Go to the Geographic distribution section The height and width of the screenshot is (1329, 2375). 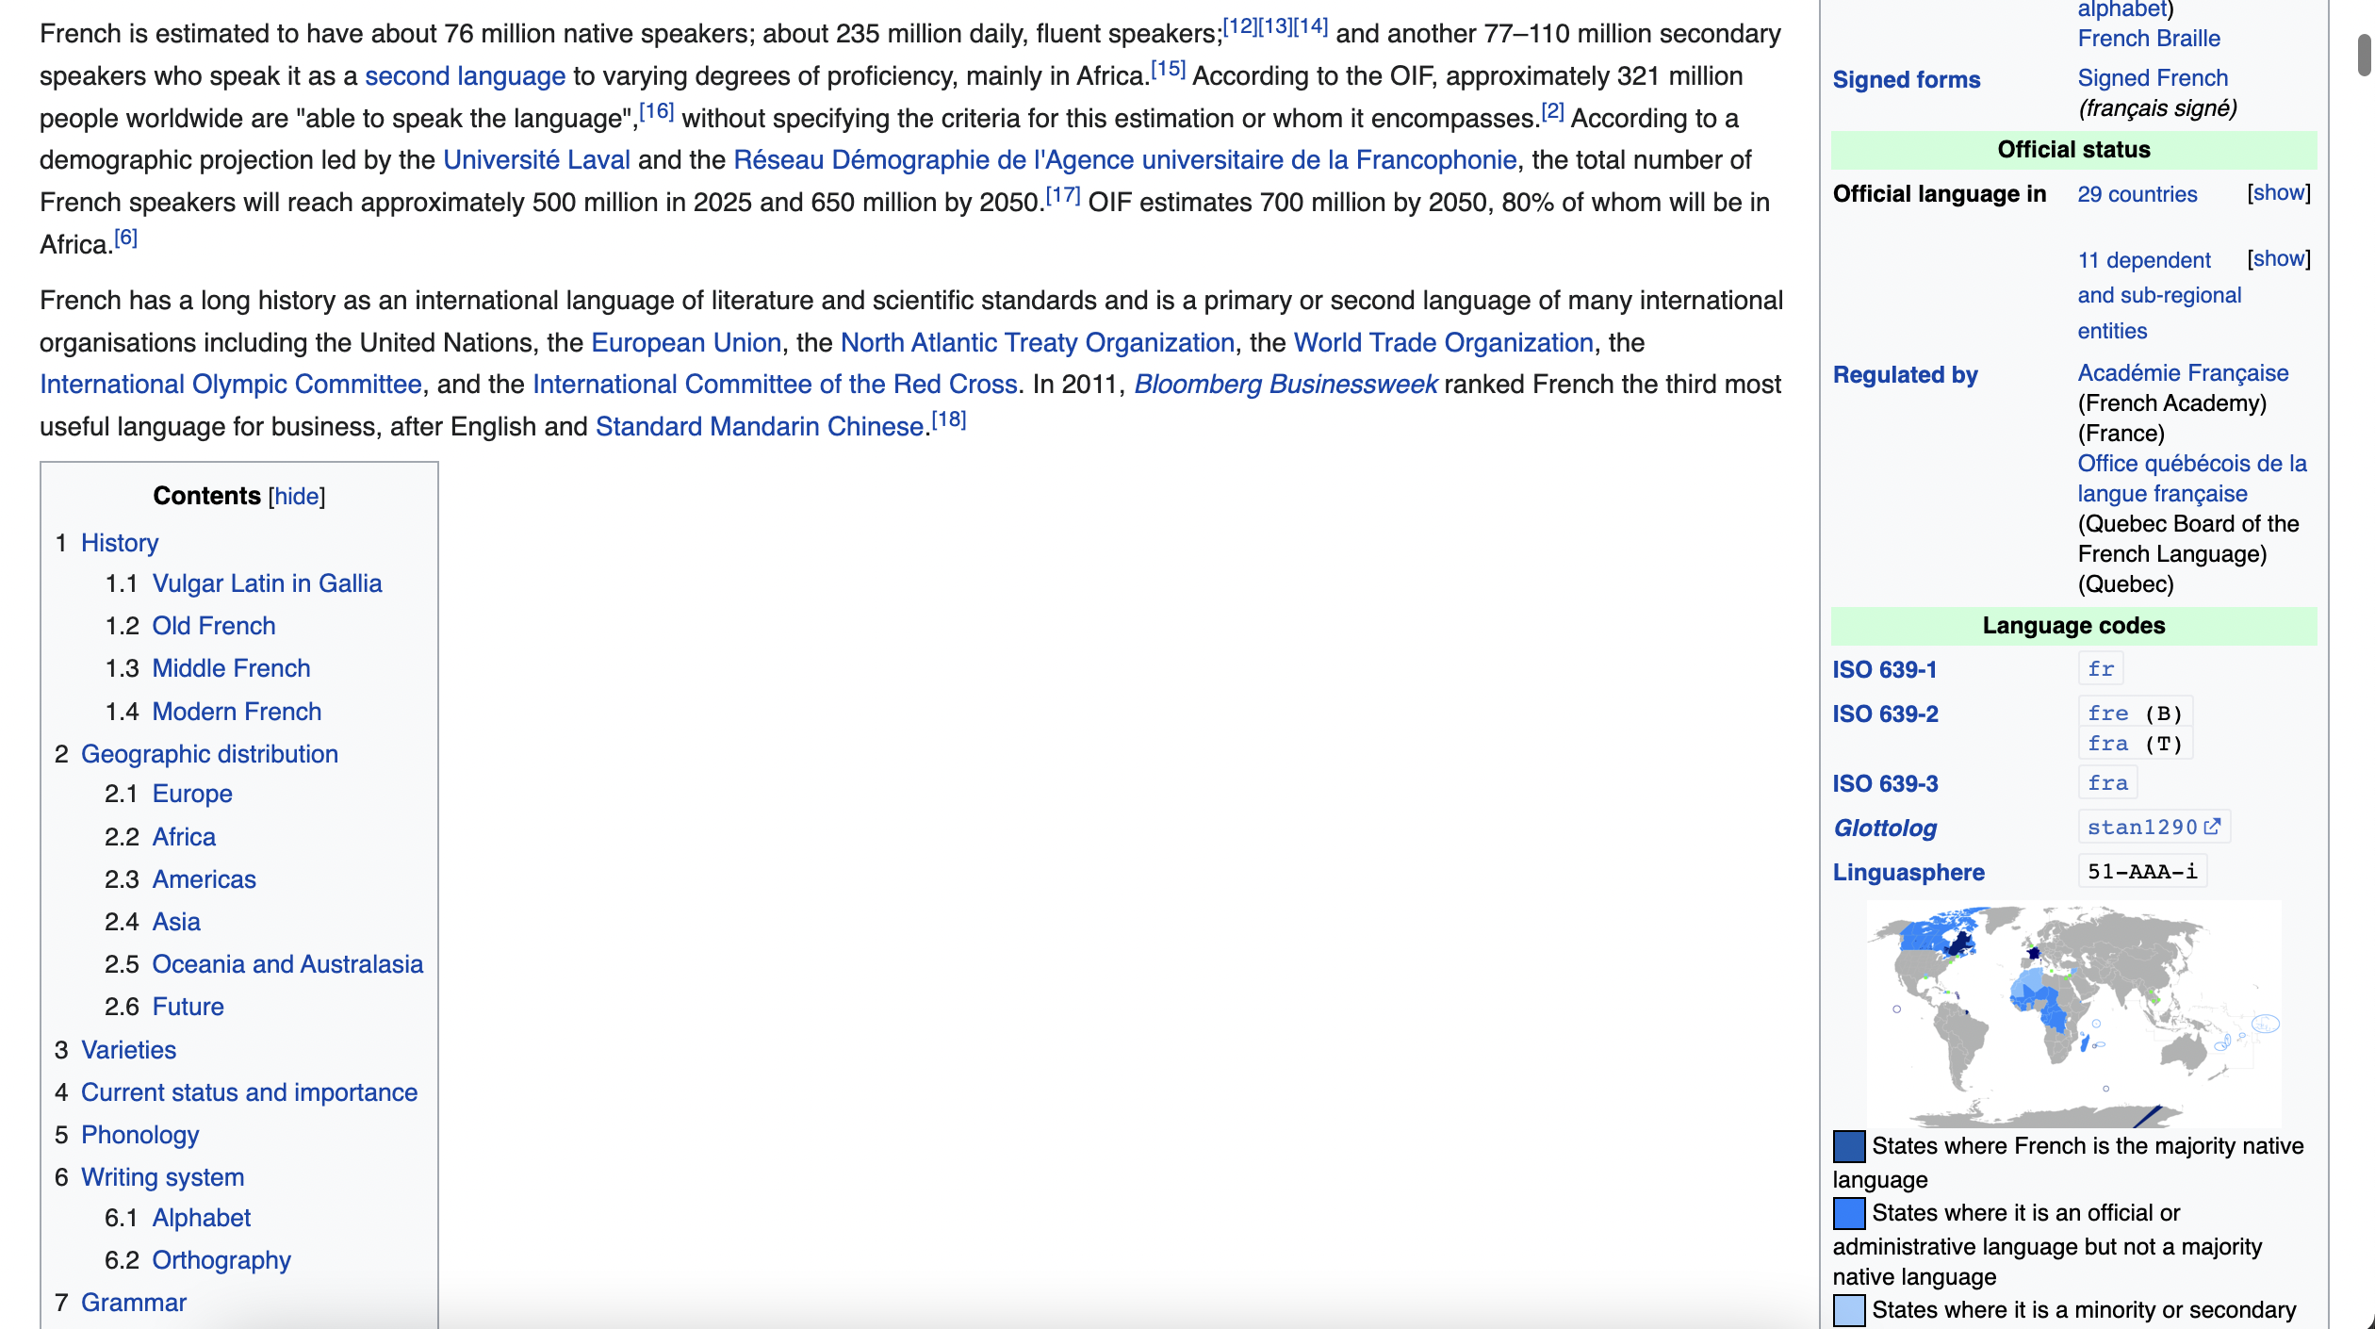coord(209,754)
